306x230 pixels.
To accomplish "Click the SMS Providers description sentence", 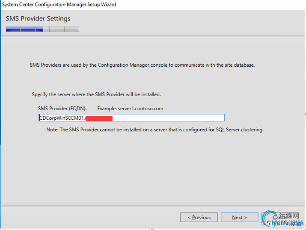I will (142, 65).
